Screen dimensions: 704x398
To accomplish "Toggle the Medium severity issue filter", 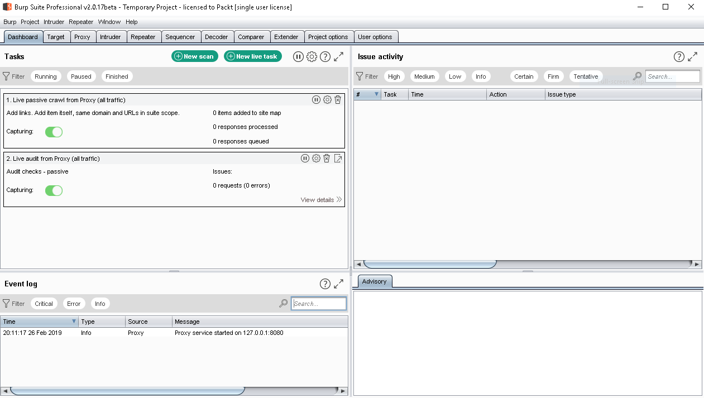I will click(x=424, y=76).
